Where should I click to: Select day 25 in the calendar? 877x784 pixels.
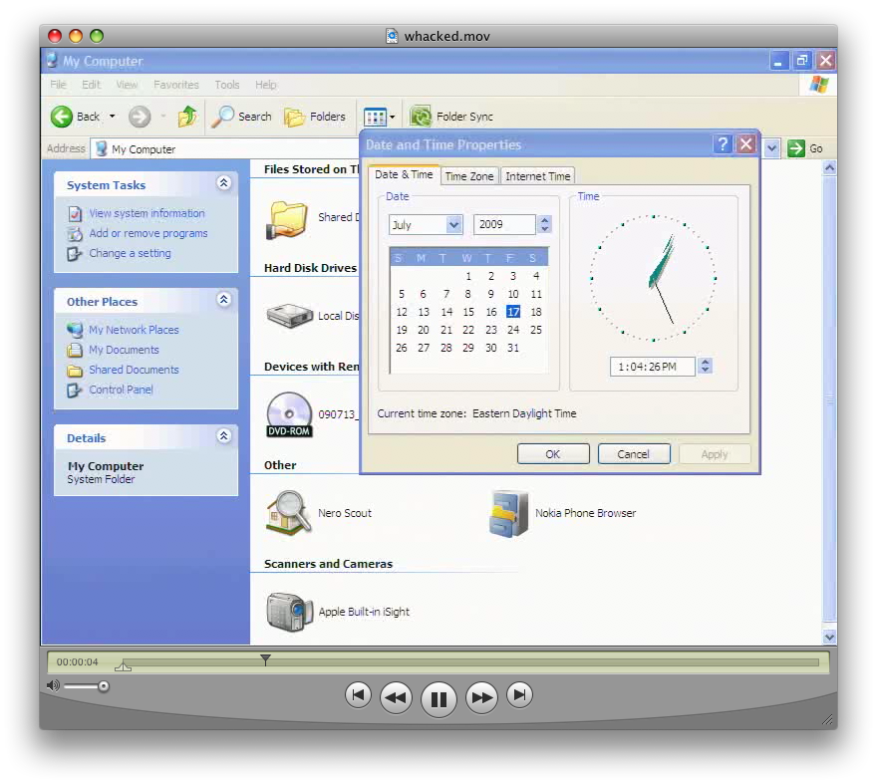(x=536, y=330)
